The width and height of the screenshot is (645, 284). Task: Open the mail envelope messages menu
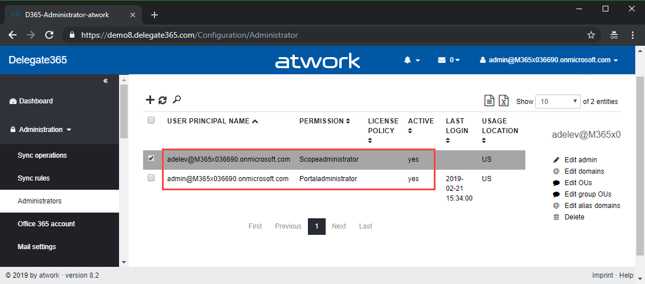[x=449, y=60]
